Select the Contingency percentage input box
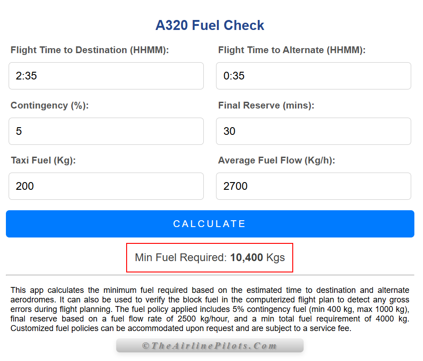 click(x=106, y=131)
